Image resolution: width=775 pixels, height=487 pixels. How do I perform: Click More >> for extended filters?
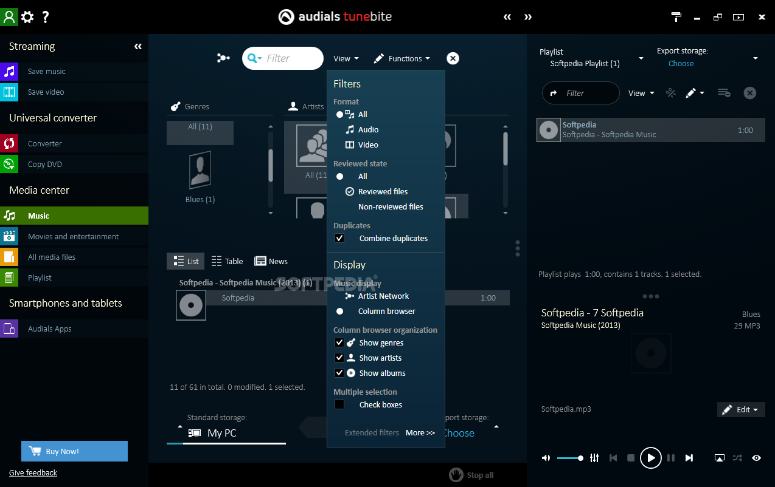[x=420, y=433]
